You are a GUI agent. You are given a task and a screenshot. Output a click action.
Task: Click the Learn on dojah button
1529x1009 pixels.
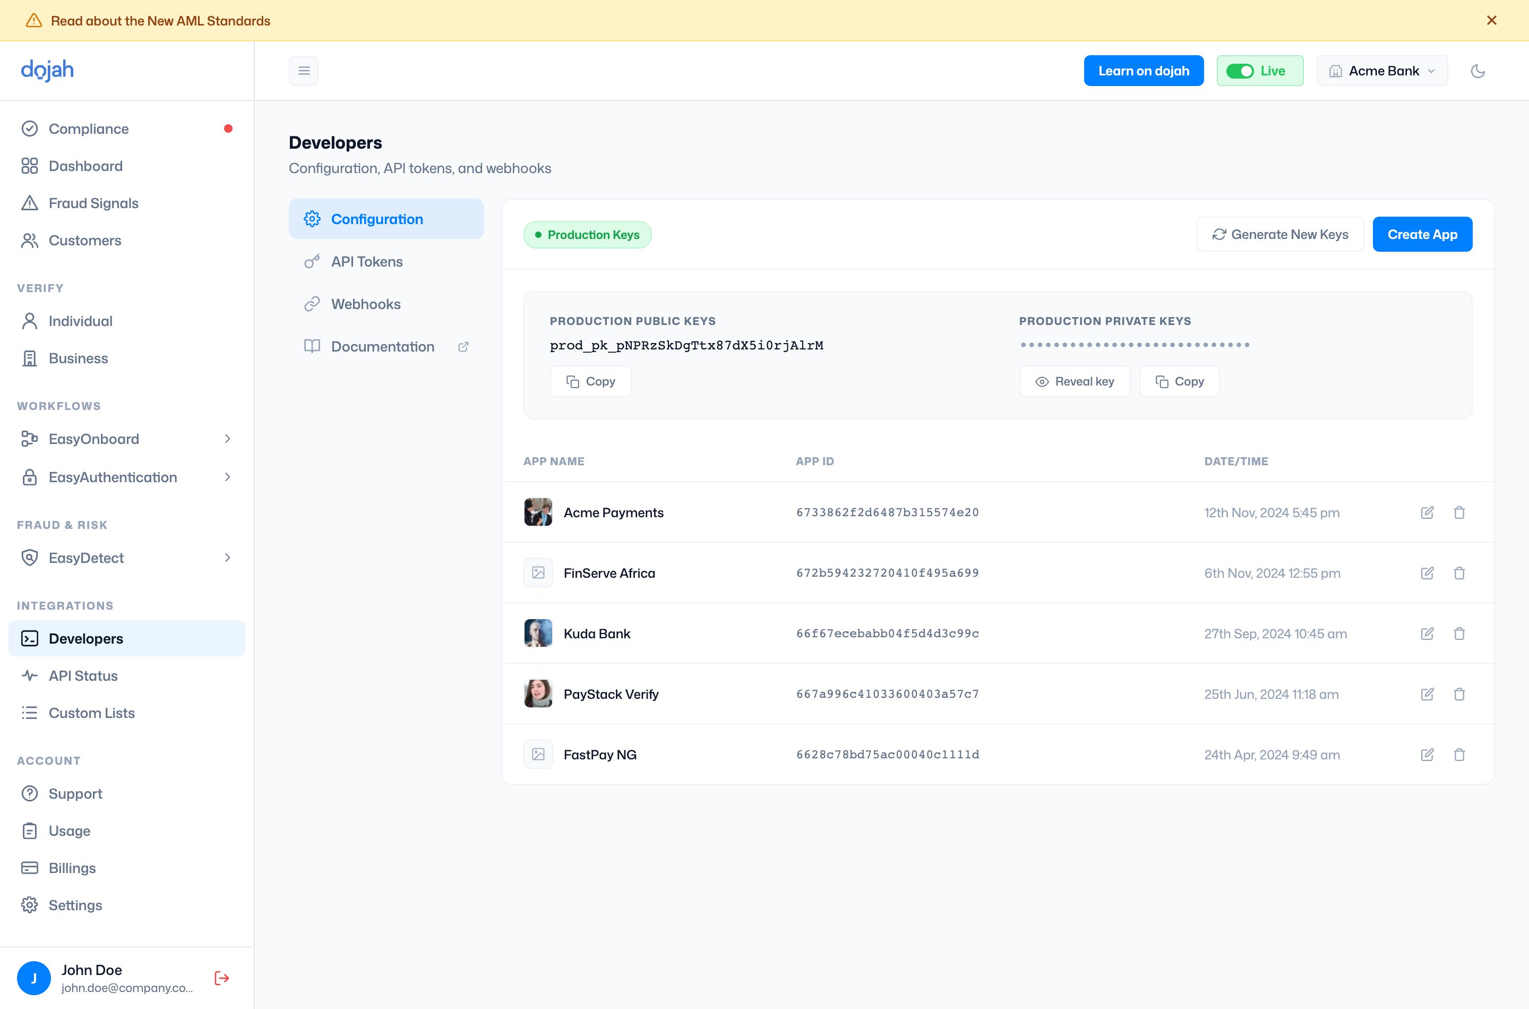coord(1144,71)
